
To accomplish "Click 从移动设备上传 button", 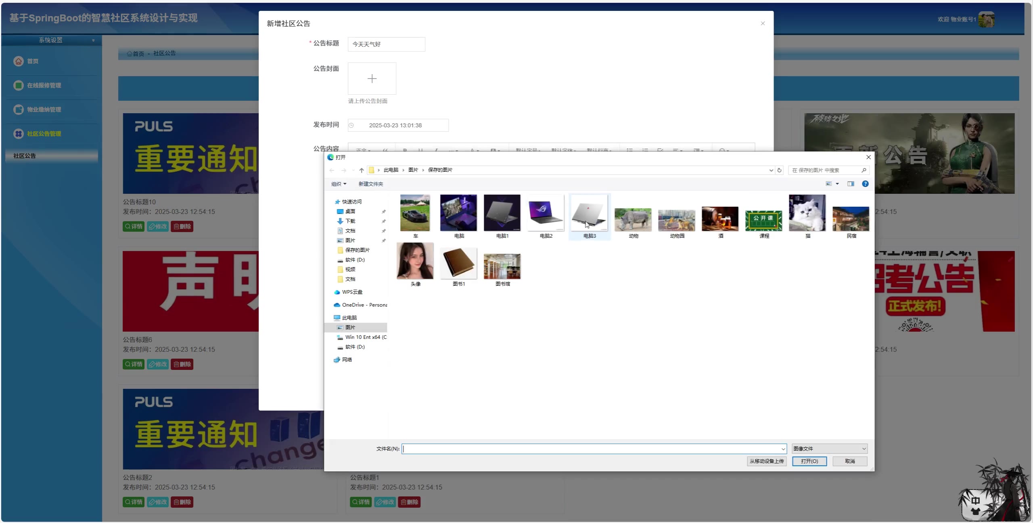I will point(766,461).
